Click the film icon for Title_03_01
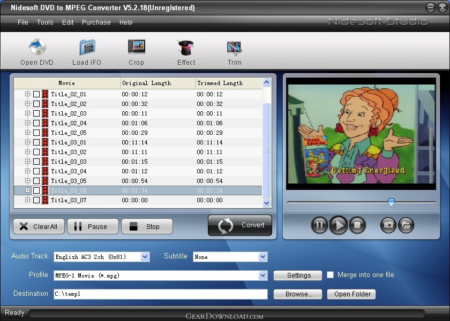 45,142
